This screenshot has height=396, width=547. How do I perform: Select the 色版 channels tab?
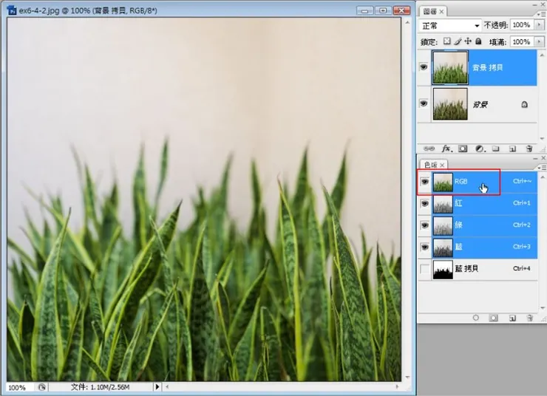click(x=429, y=164)
